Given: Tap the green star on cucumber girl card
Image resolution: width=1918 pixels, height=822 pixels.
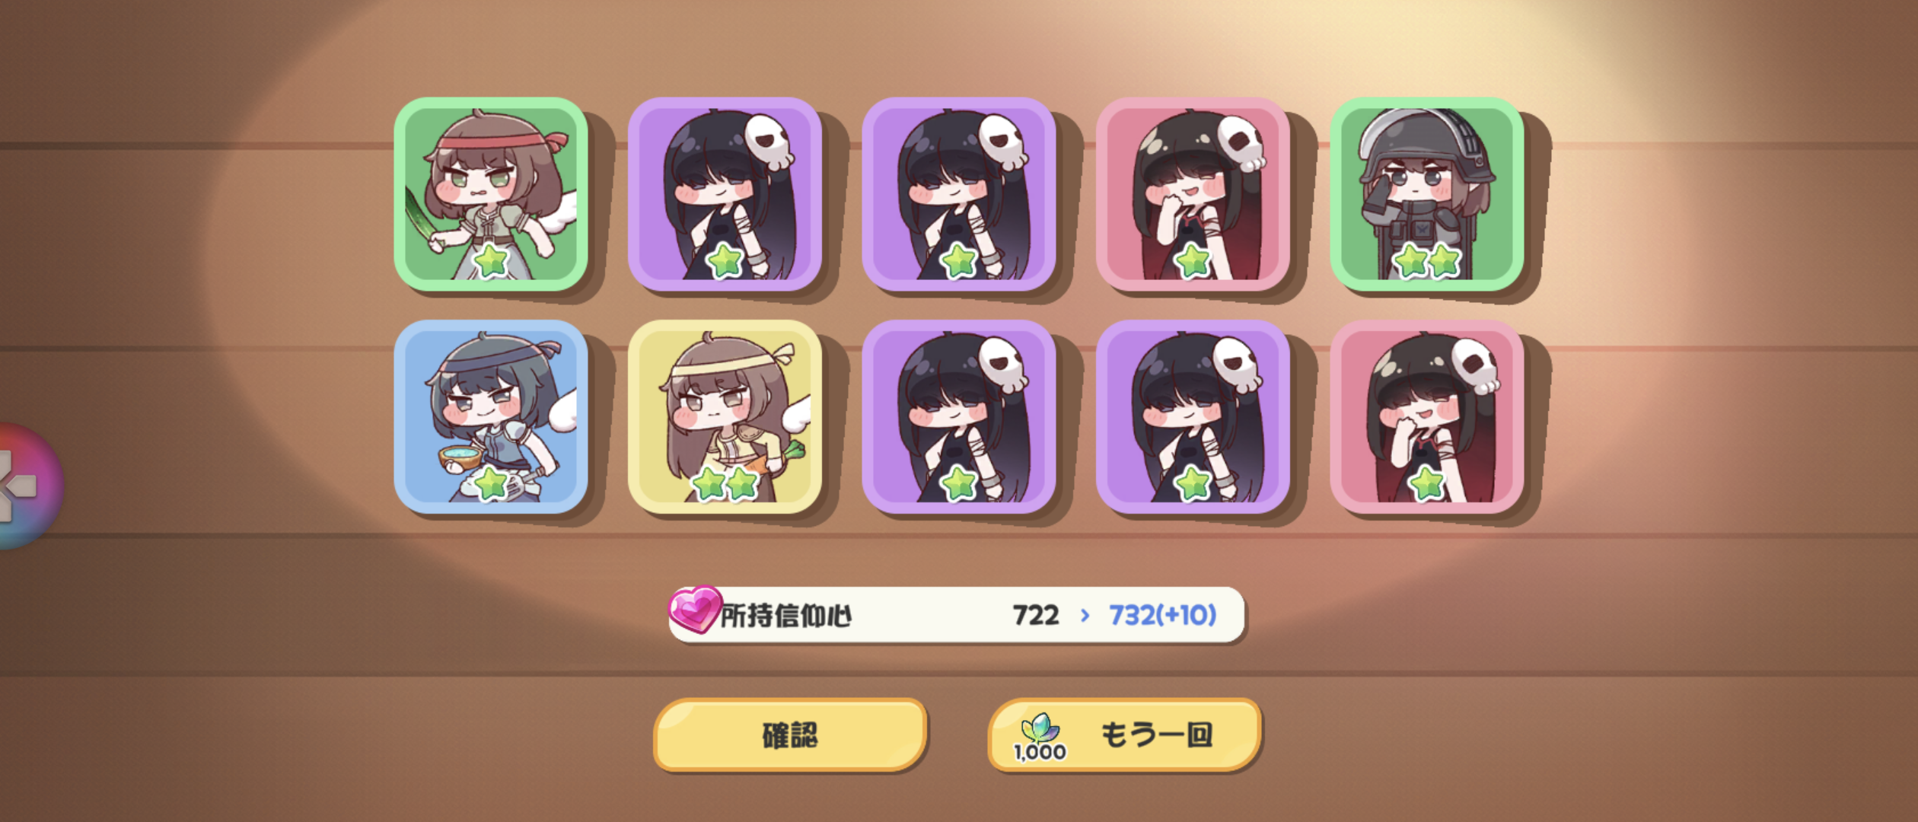Looking at the screenshot, I should coord(491,262).
